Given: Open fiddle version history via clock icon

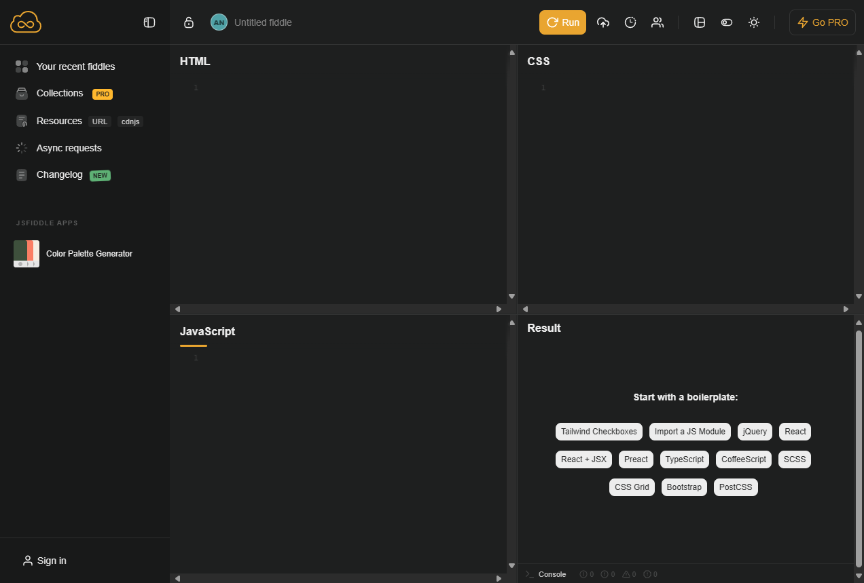Looking at the screenshot, I should coord(630,22).
